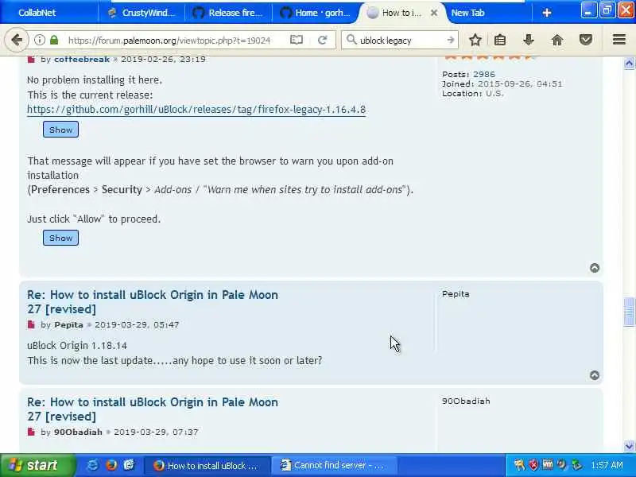Open the Windows Start menu

[x=37, y=465]
